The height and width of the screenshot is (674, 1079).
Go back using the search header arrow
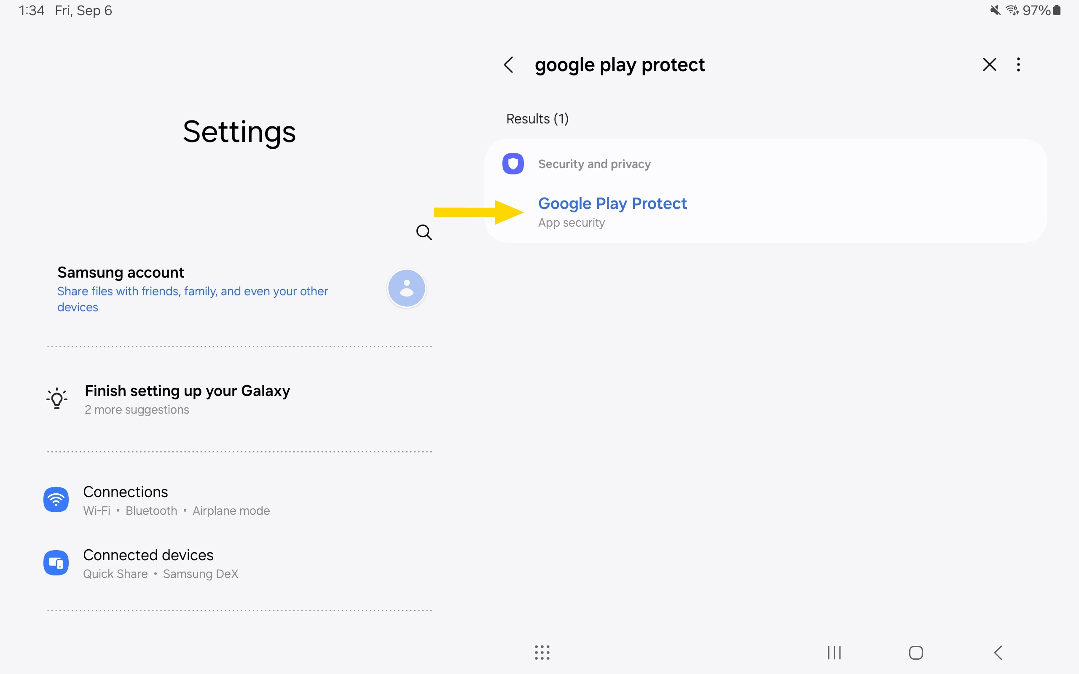click(509, 65)
